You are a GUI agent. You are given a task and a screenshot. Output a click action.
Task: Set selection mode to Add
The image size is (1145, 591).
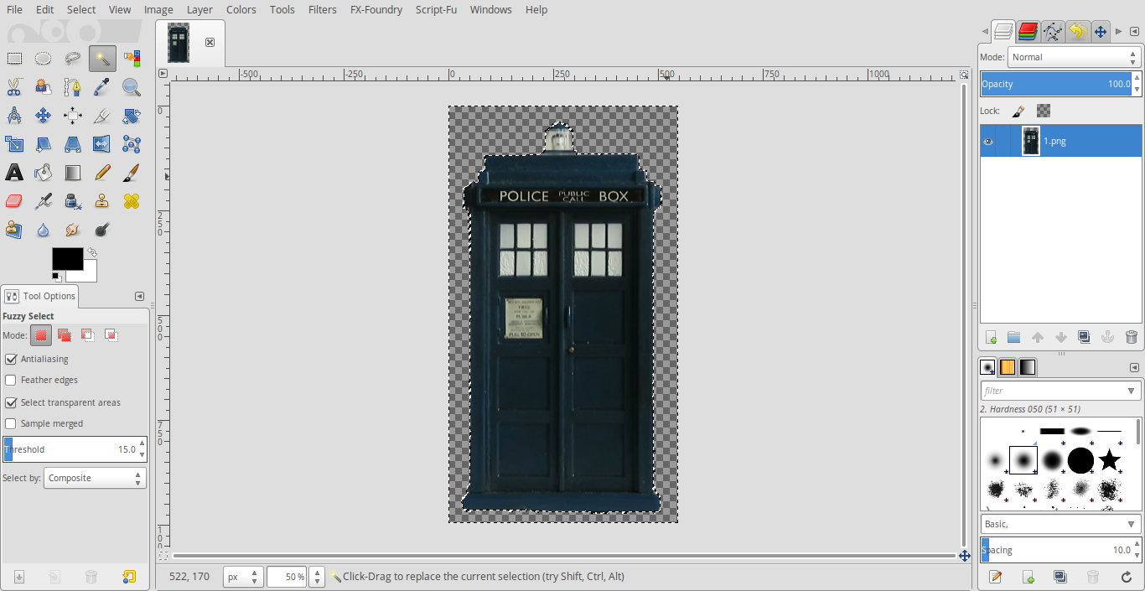(x=64, y=335)
